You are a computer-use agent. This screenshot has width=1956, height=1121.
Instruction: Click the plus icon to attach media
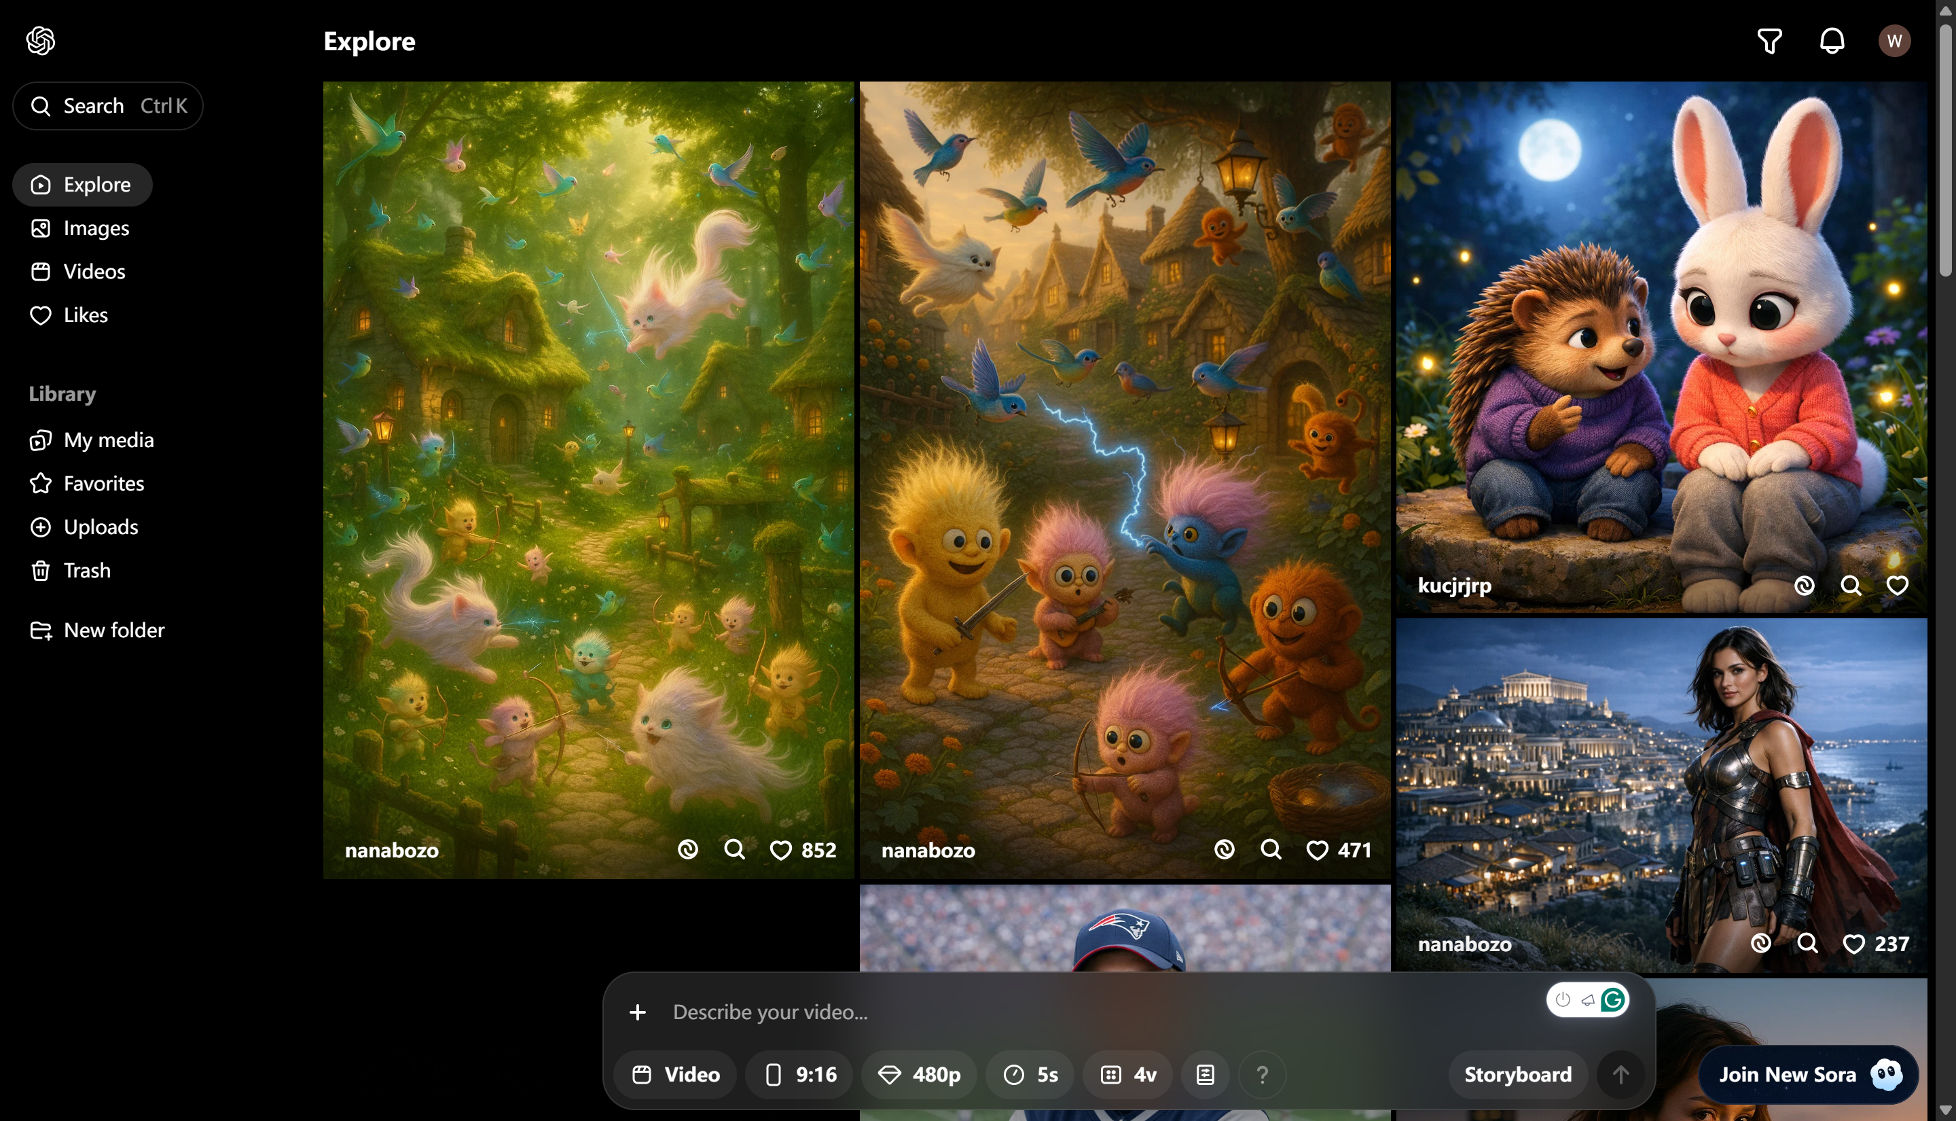coord(637,1012)
